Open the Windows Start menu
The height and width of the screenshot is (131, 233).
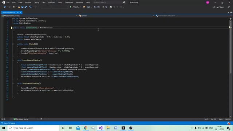coord(4,128)
